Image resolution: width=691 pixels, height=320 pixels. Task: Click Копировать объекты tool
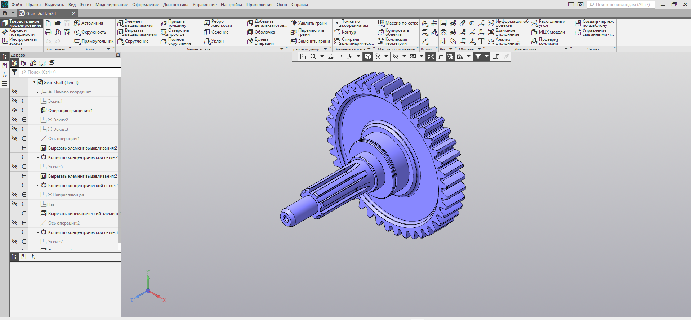(393, 32)
